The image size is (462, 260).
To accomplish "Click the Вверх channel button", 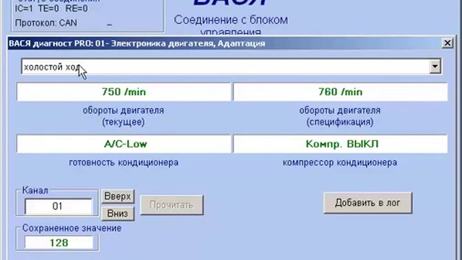I will pos(118,196).
